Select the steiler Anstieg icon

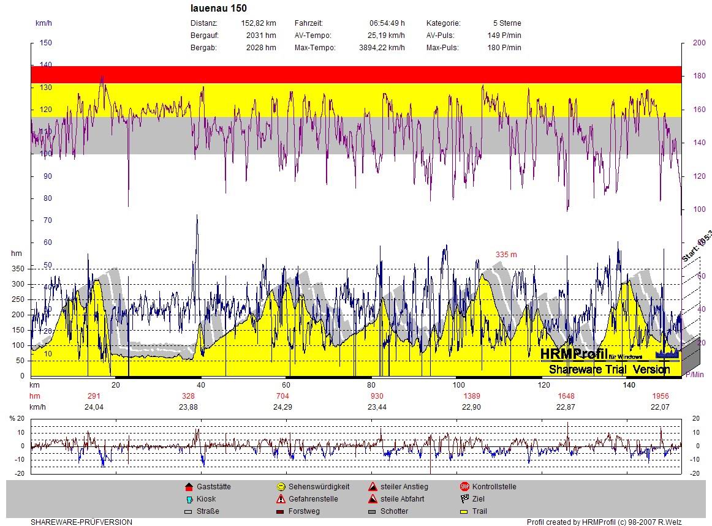pyautogui.click(x=372, y=487)
